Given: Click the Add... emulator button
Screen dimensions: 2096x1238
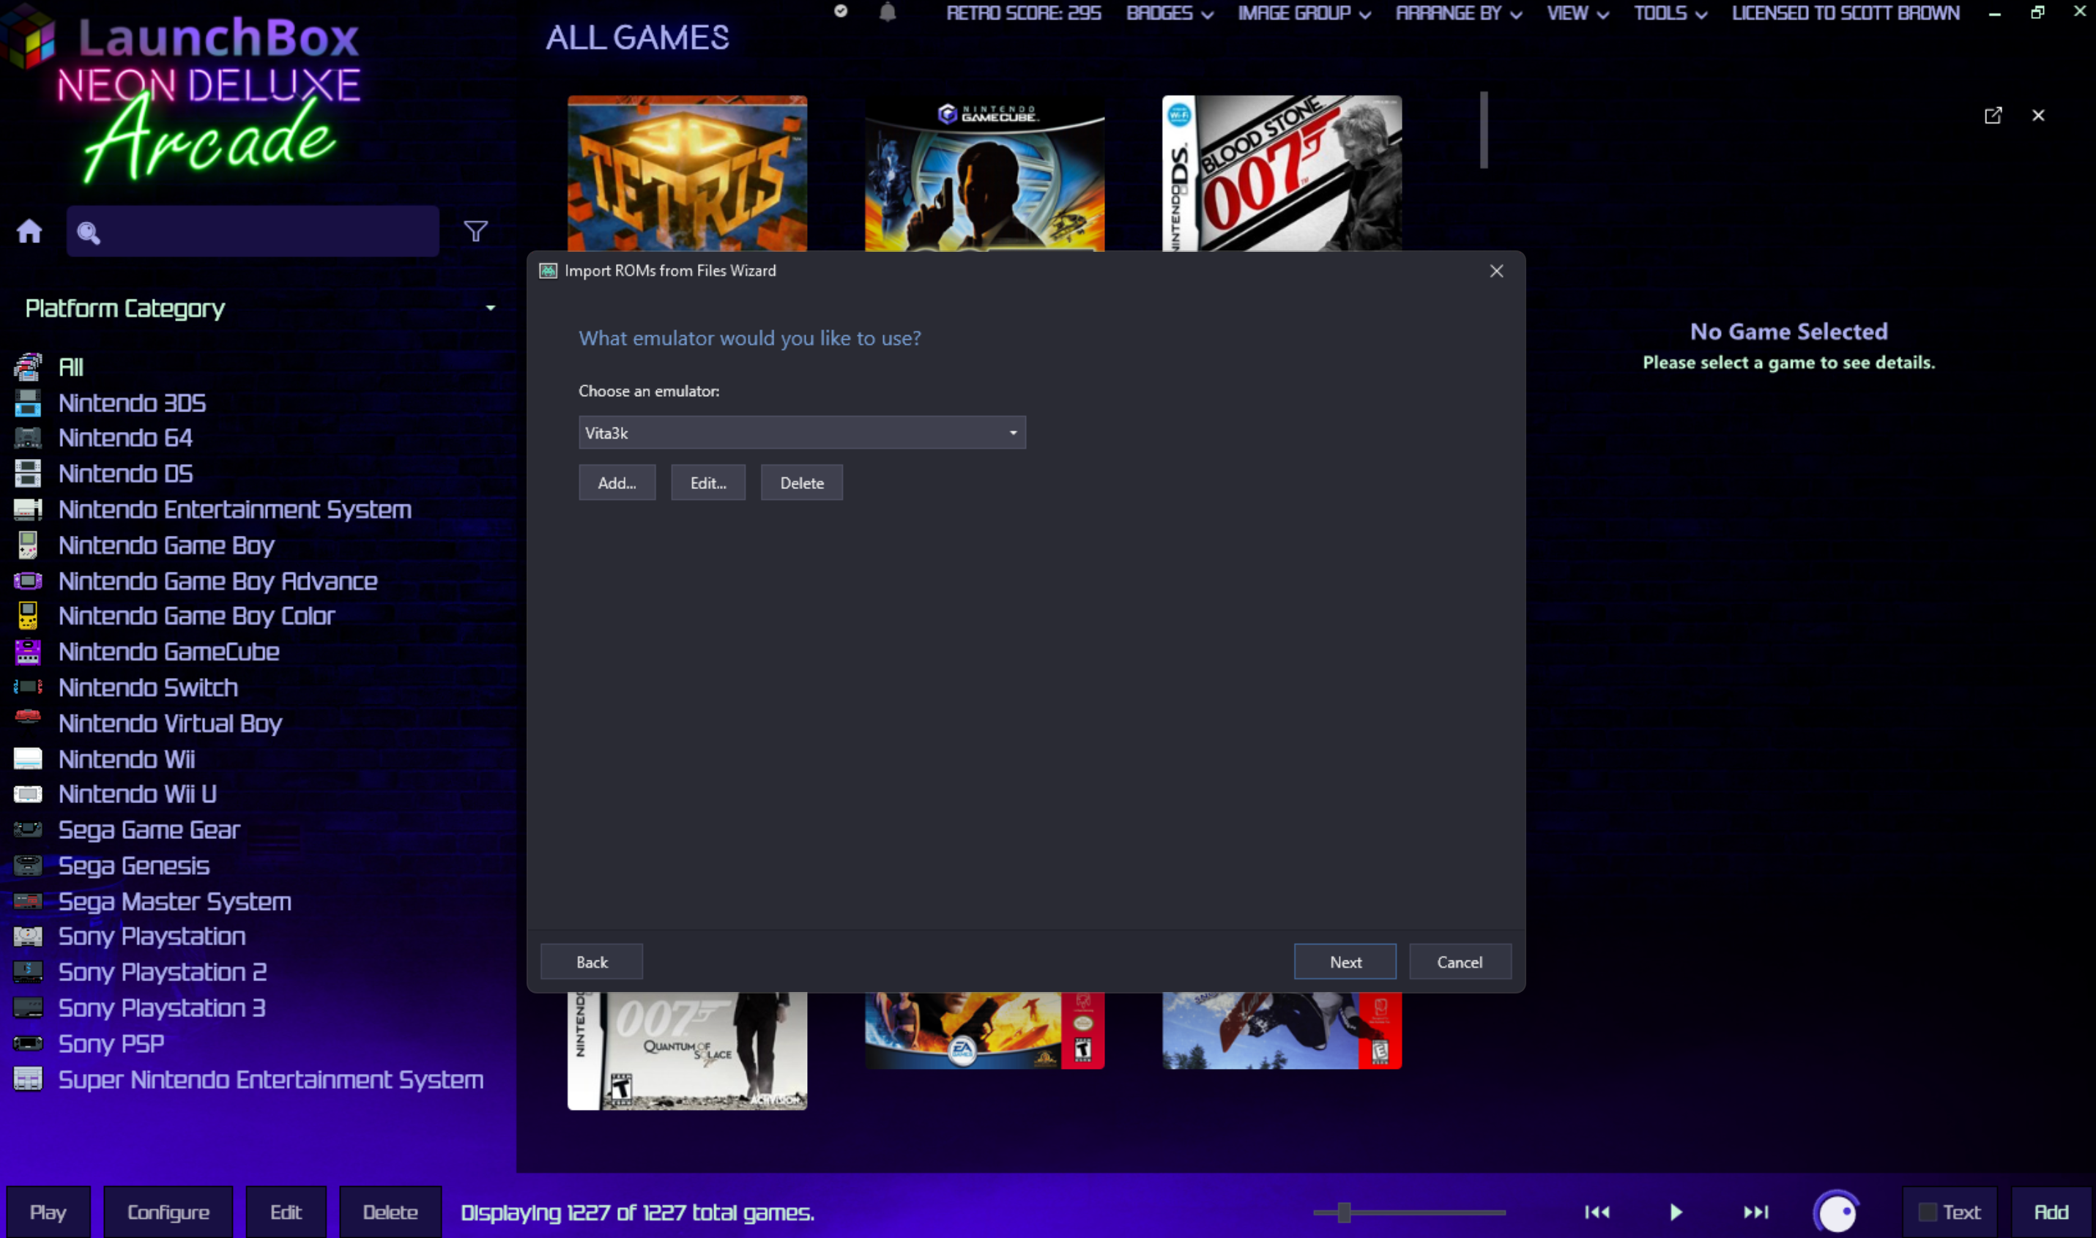Looking at the screenshot, I should (617, 483).
